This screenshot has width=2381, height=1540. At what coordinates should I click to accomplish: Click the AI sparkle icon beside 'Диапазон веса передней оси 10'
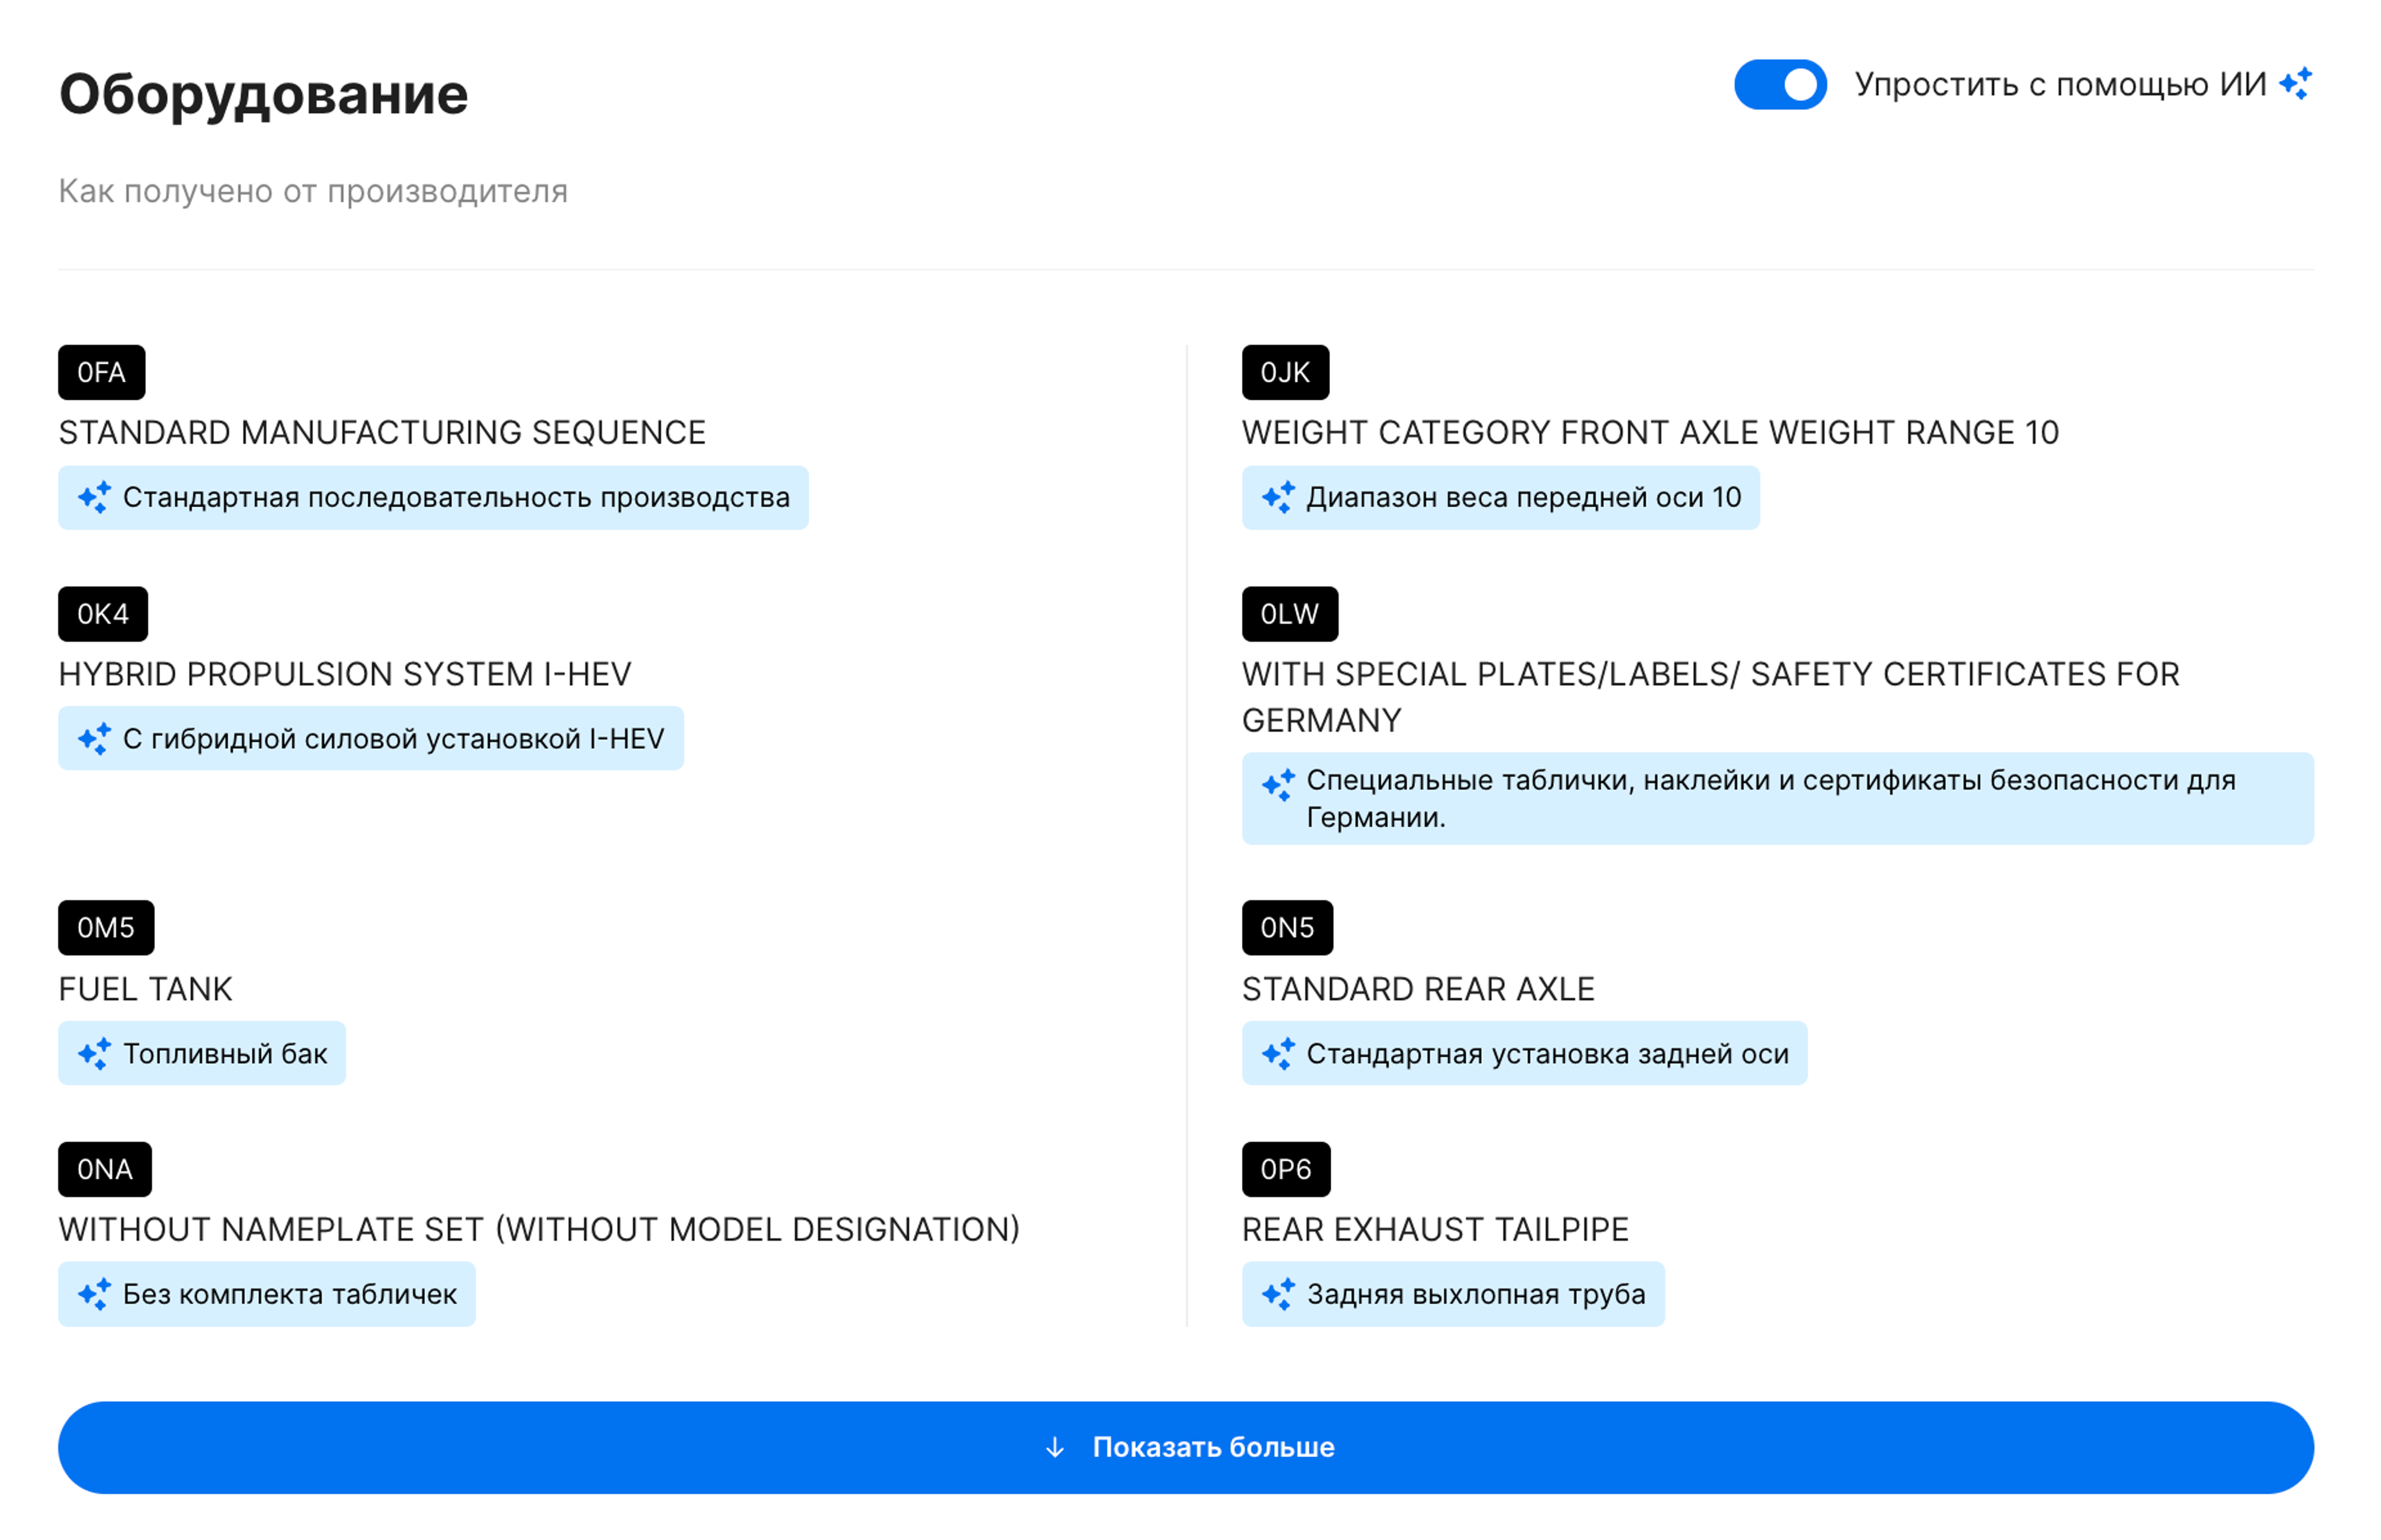(x=1278, y=497)
